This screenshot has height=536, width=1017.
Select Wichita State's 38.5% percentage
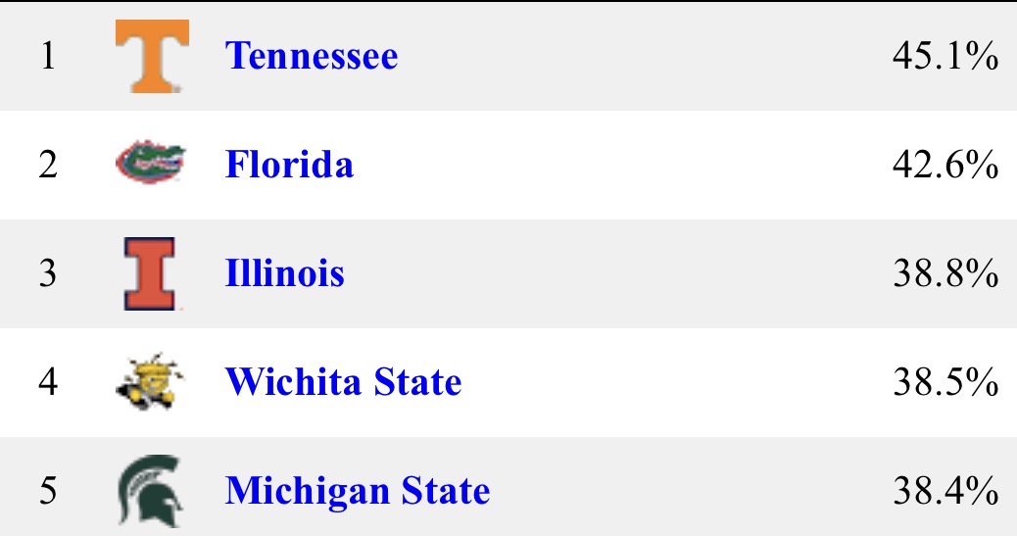[944, 382]
